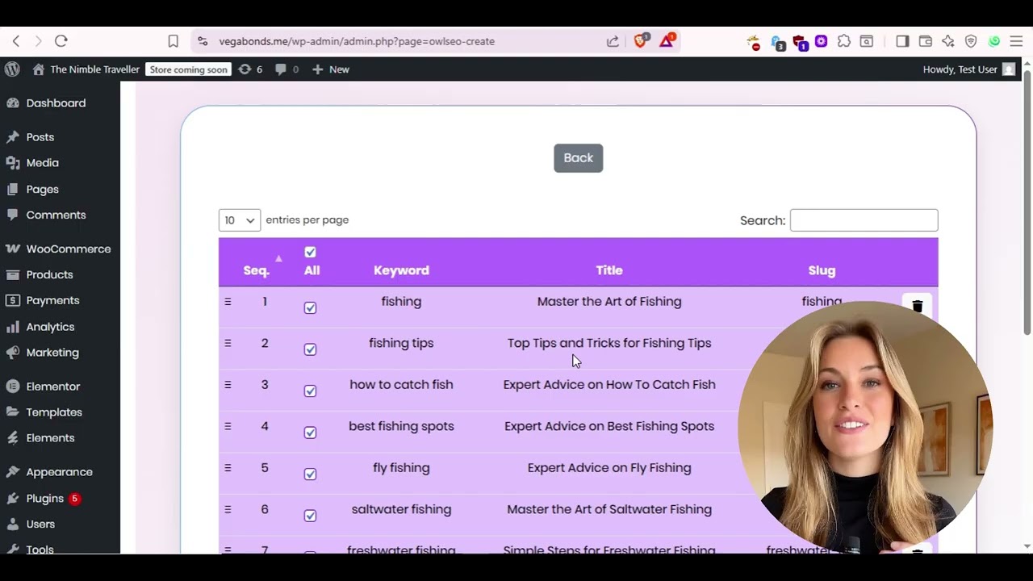This screenshot has height=581, width=1033.
Task: Toggle the browser sidebar panel icon
Action: [x=902, y=41]
